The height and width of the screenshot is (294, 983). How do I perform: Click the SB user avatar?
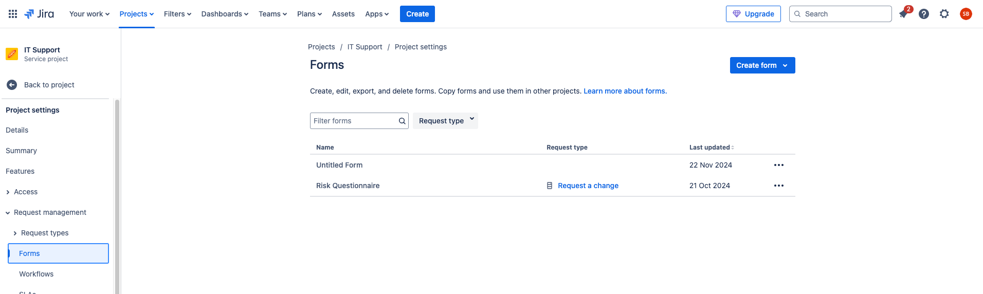tap(966, 14)
